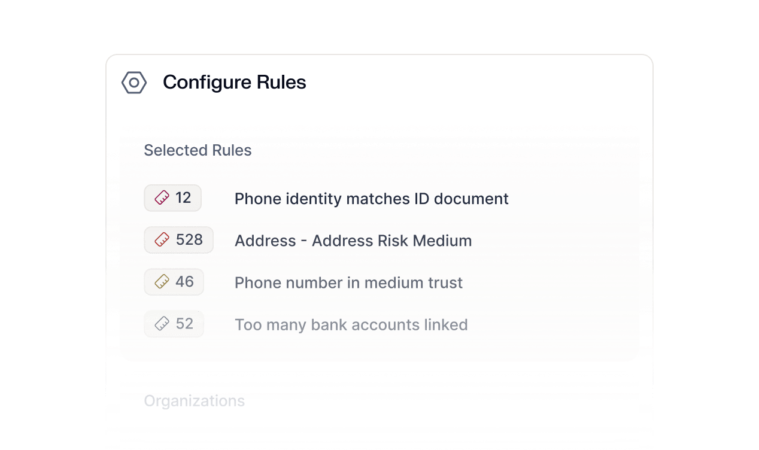Toggle rule 'Phone identity matches ID document'
This screenshot has width=759, height=450.
(x=371, y=199)
